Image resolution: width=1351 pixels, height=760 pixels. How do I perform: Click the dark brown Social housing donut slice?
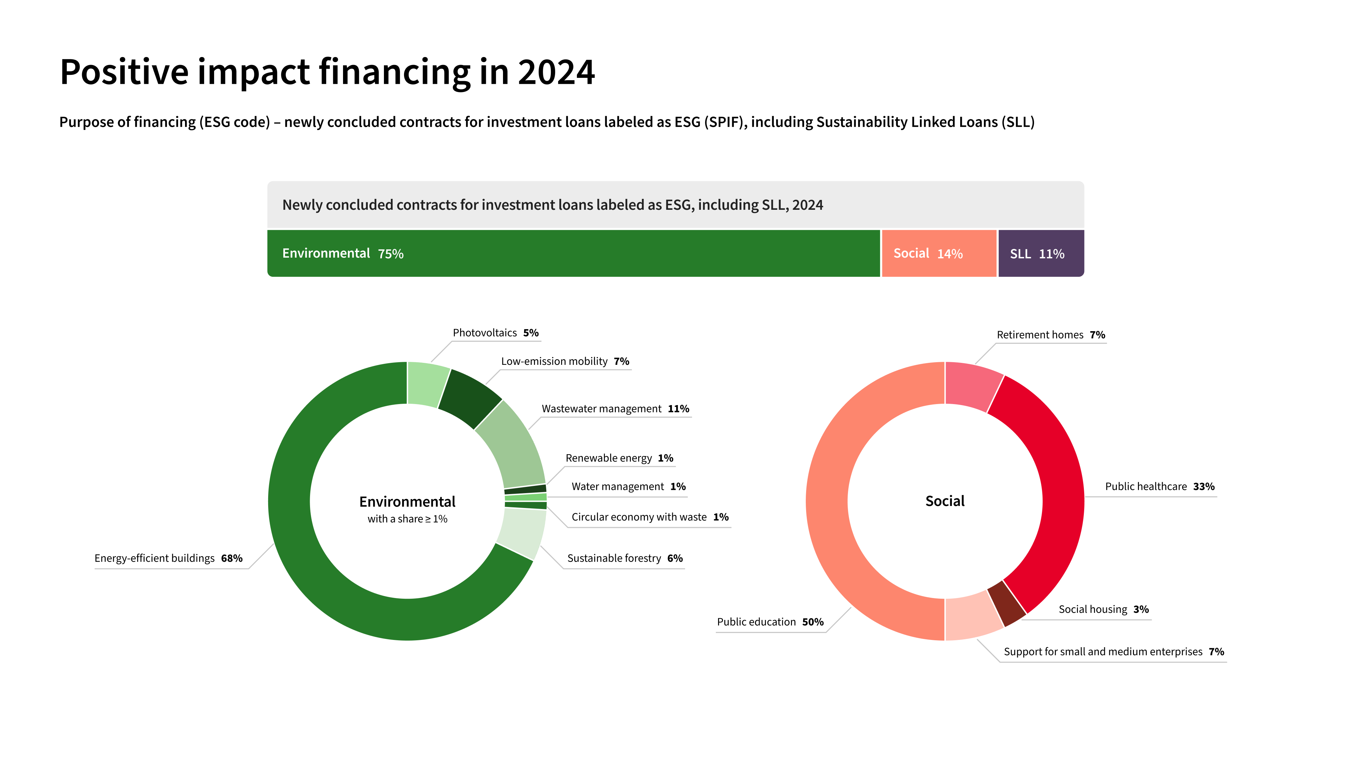(x=1006, y=604)
